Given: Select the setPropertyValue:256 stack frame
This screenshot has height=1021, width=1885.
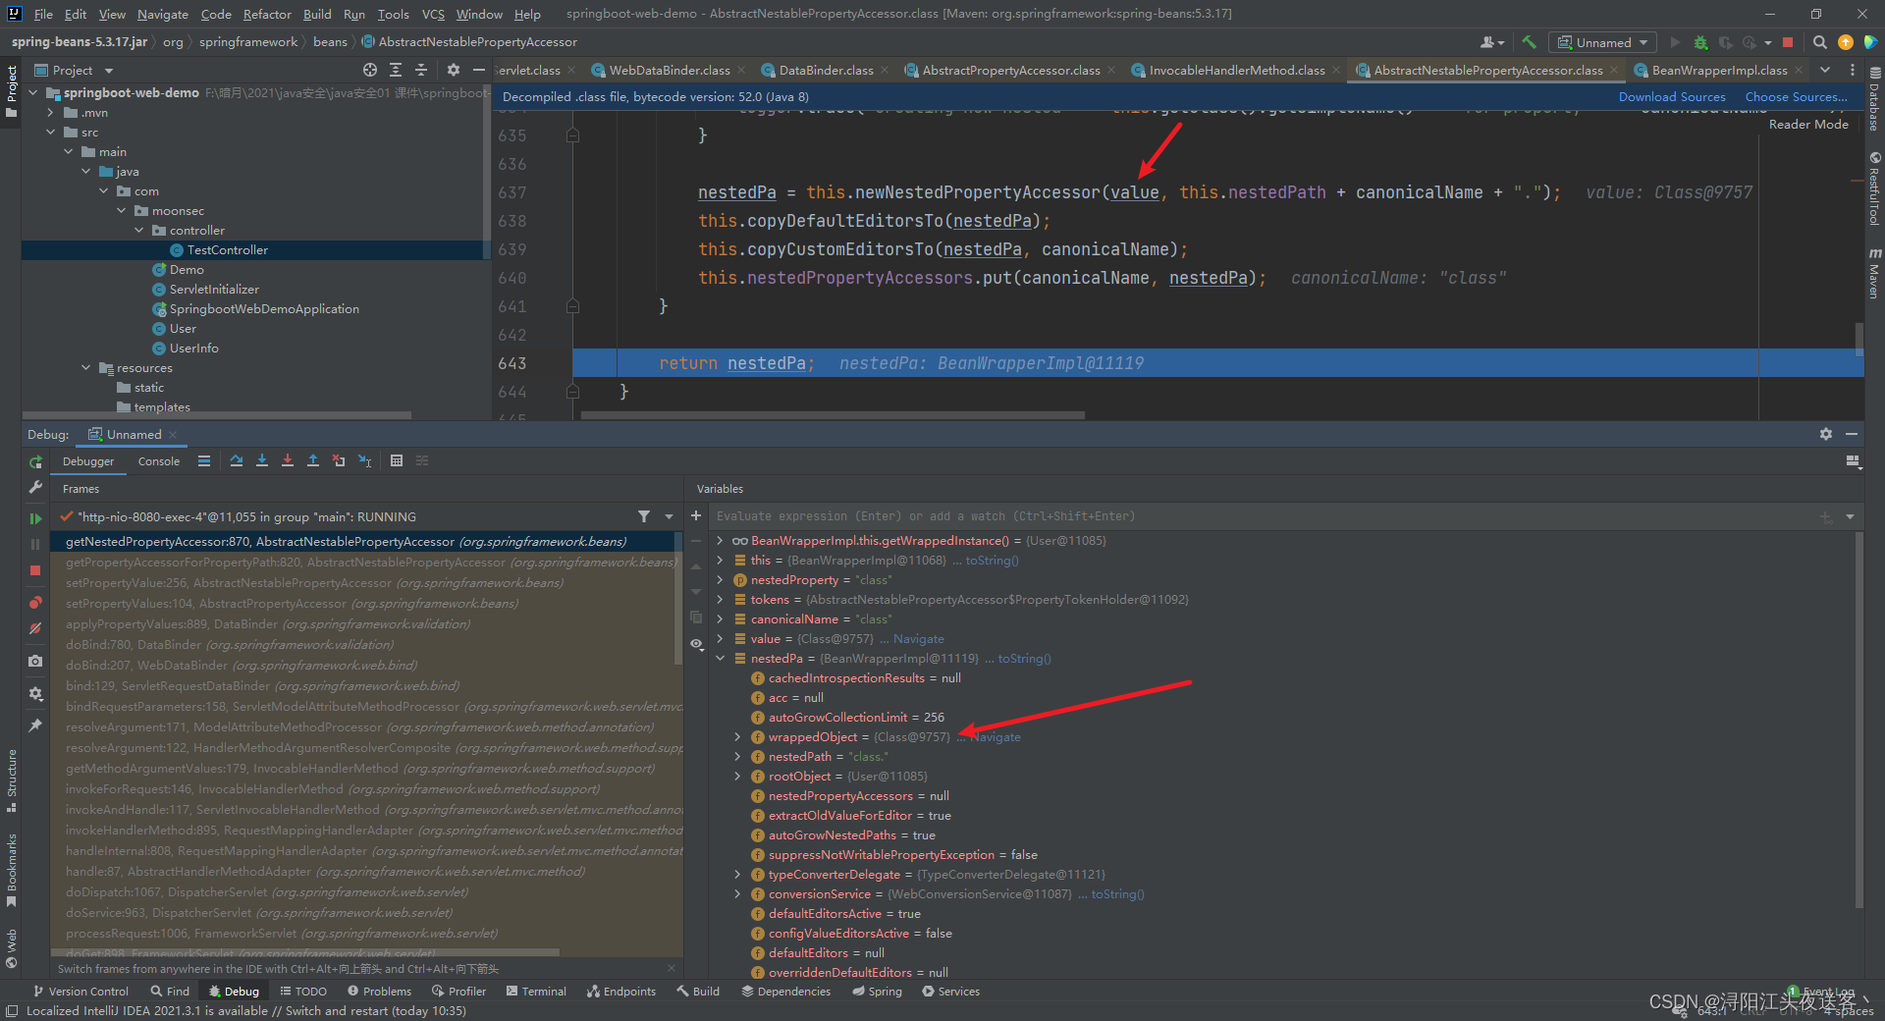Looking at the screenshot, I should click(314, 583).
